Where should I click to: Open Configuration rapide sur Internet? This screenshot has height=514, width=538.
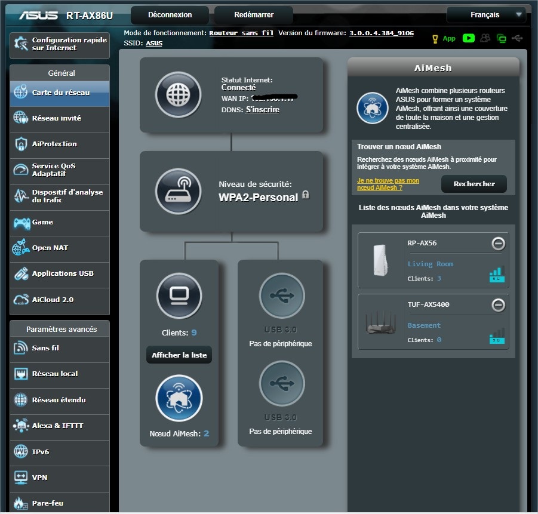(x=60, y=45)
